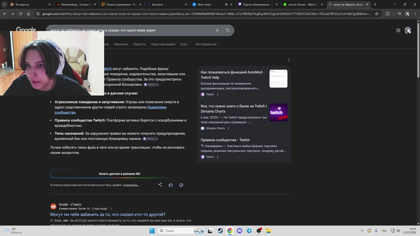
Task: Open Telegram from the taskbar
Action: click(249, 231)
